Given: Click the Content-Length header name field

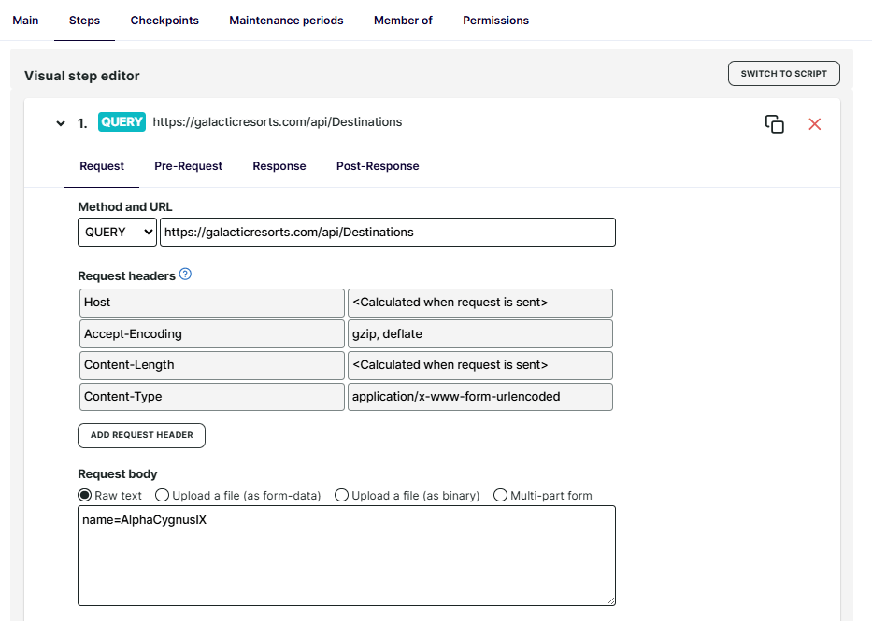Looking at the screenshot, I should 212,365.
